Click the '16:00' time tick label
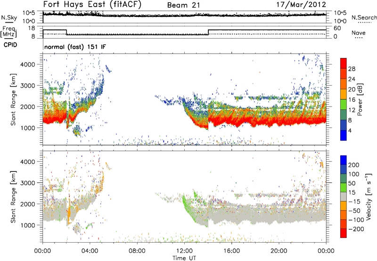377x261 pixels. click(231, 251)
